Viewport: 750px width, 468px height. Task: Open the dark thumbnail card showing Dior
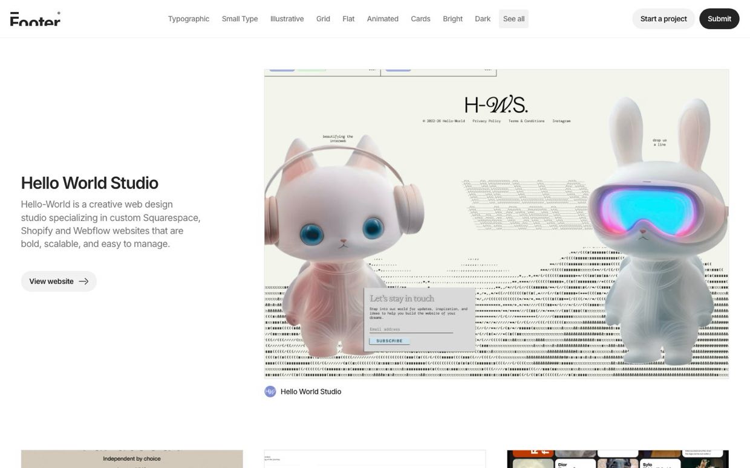618,459
